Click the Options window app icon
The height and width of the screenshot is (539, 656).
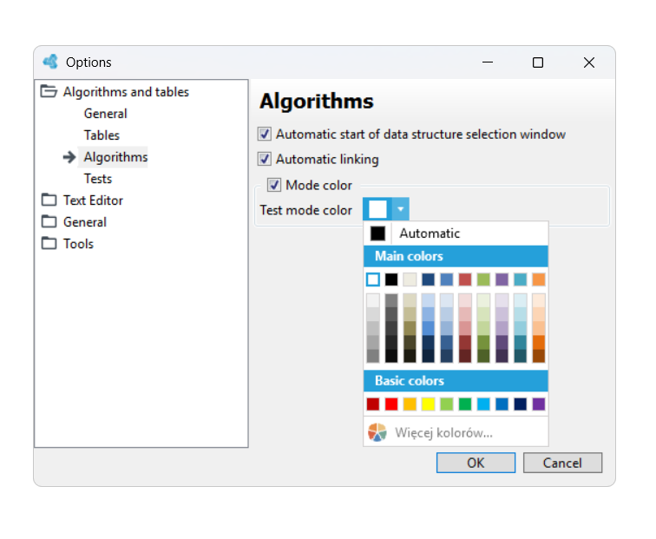[50, 62]
